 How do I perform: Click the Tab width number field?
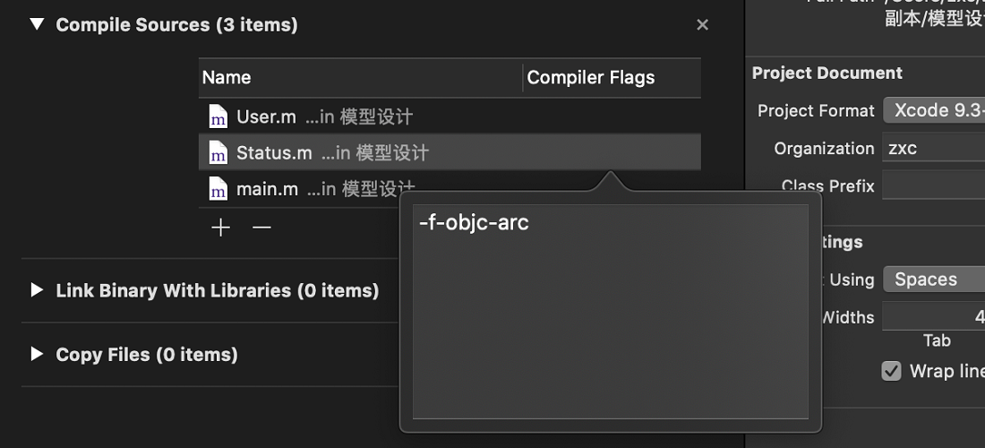pyautogui.click(x=933, y=316)
